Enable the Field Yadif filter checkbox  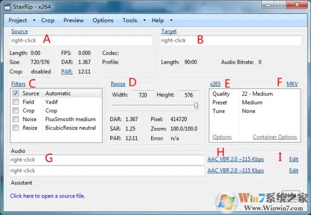pos(16,102)
